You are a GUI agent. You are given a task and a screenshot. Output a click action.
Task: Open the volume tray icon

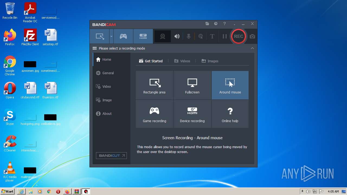point(308,191)
